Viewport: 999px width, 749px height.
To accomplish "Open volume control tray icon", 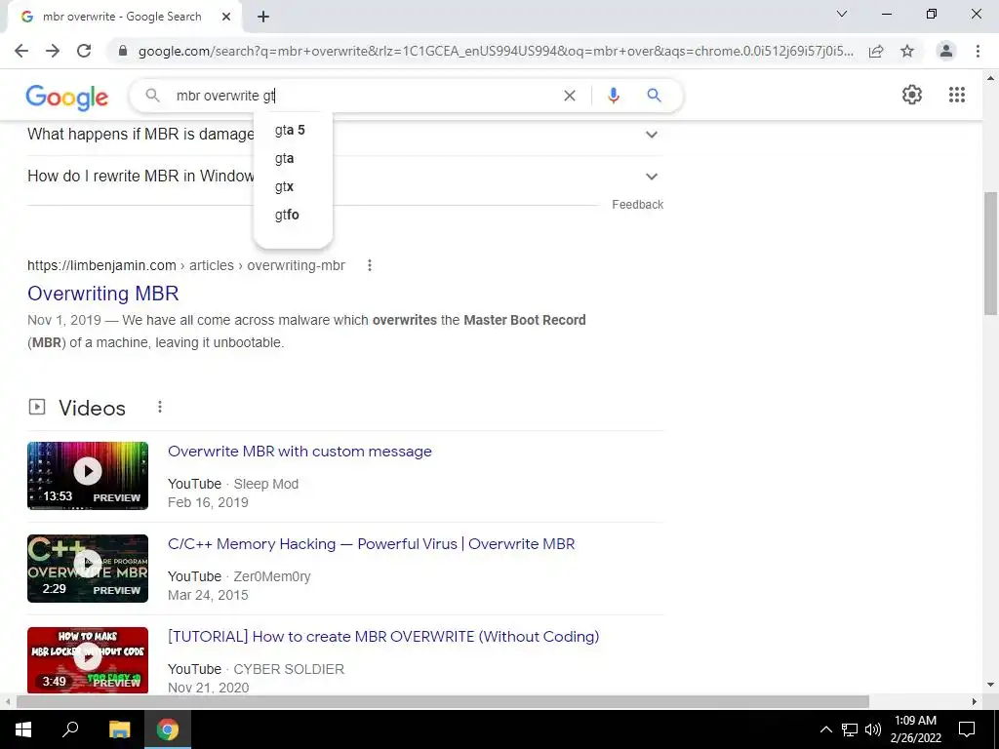I will tap(873, 729).
